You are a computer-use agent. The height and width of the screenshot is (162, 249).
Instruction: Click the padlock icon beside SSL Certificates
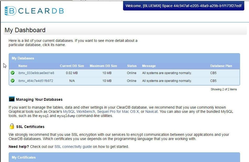point(12,126)
